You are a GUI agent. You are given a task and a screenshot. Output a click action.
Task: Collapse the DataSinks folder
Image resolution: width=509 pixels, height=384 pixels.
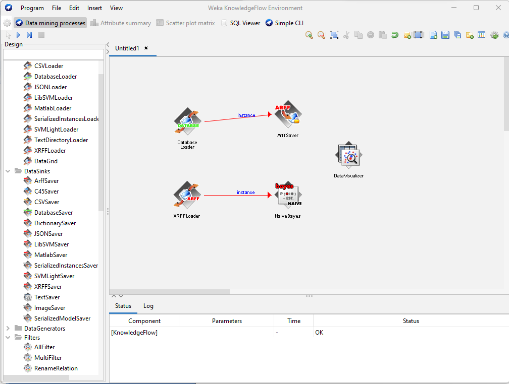8,171
